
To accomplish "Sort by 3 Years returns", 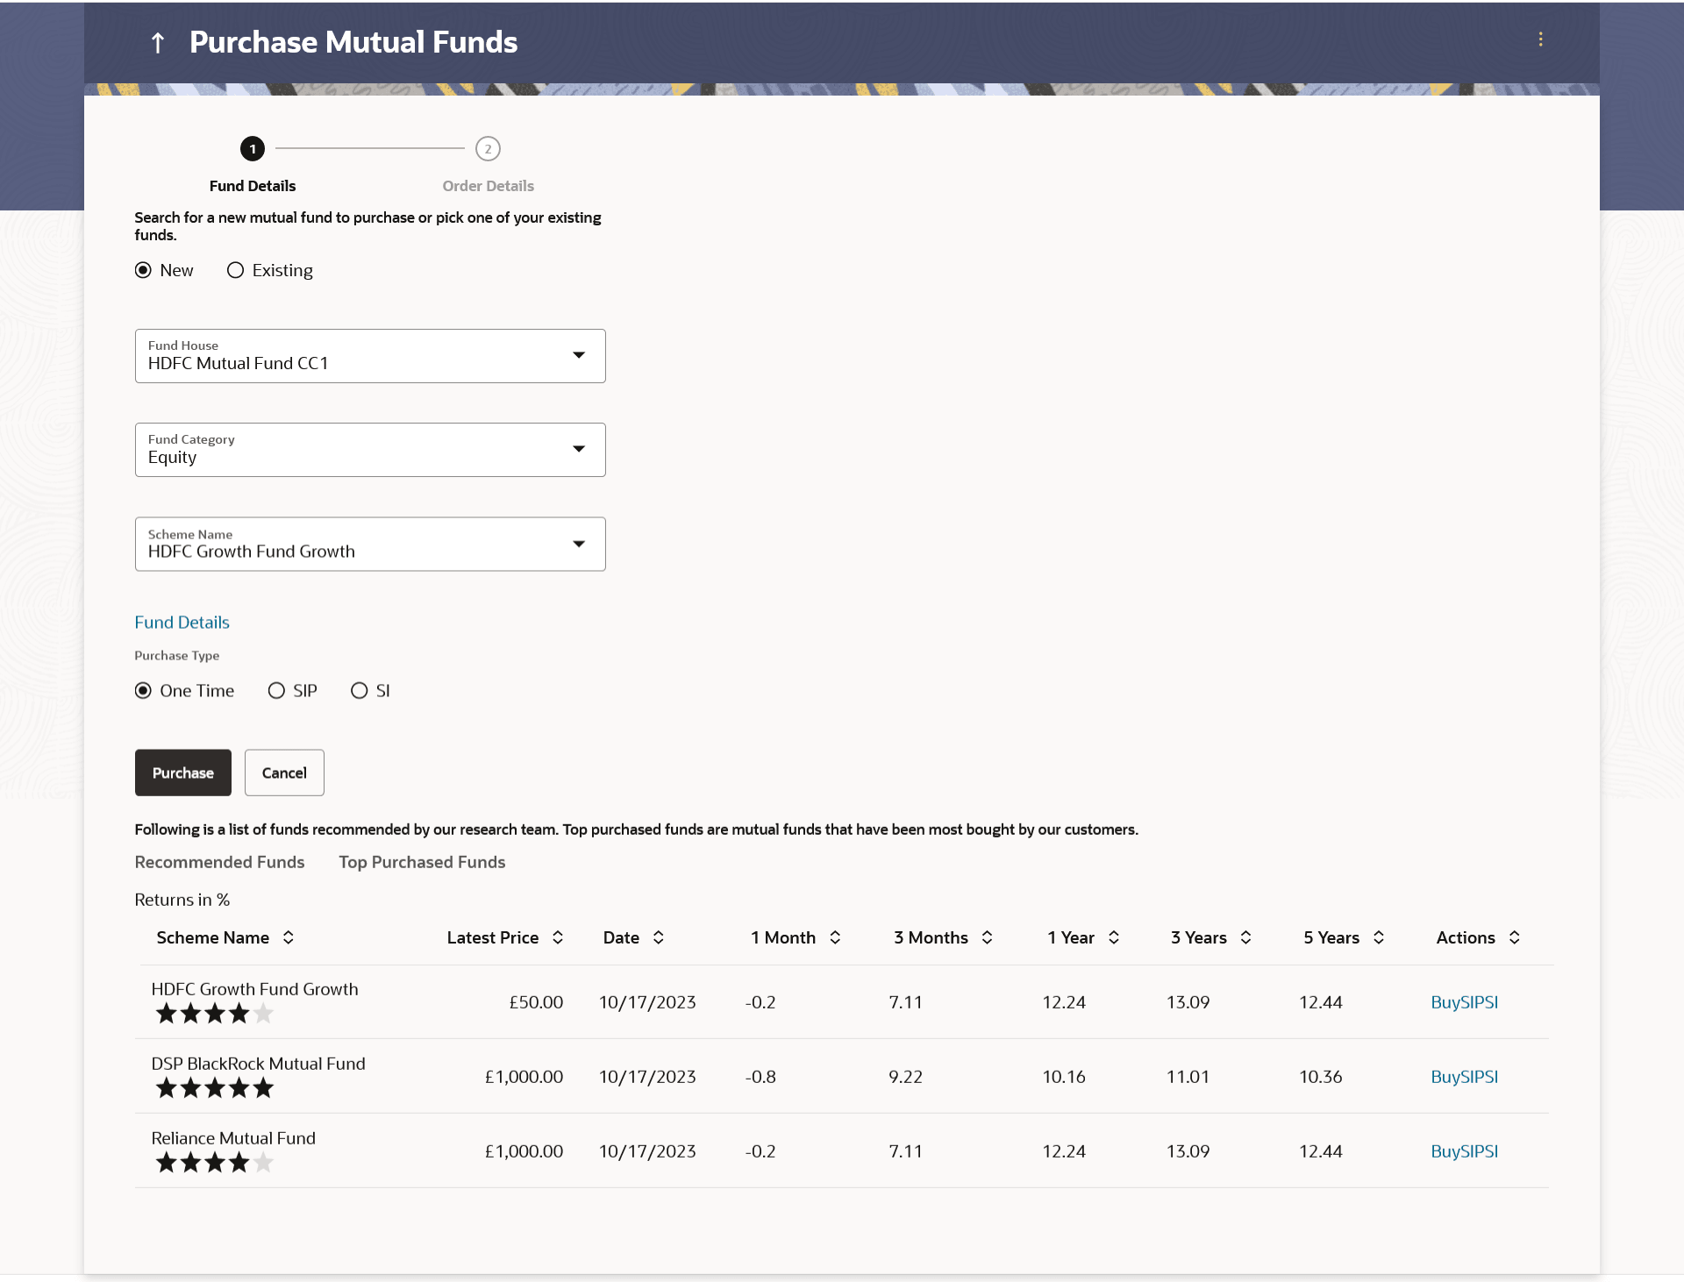I will (x=1245, y=937).
